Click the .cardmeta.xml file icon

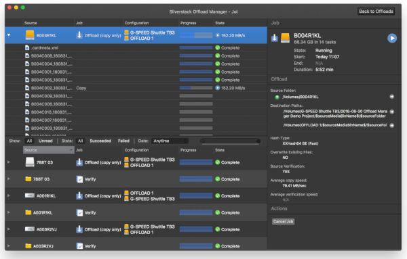point(27,47)
